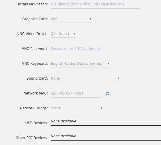Click the Network MAC address field
The width and height of the screenshot is (161, 145).
pyautogui.click(x=75, y=93)
